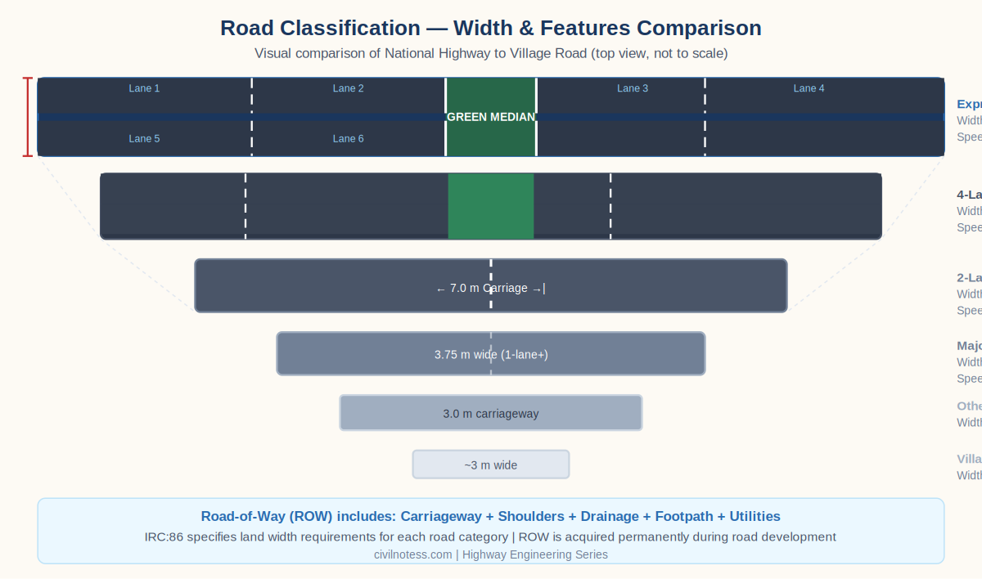Open the civilnotess.com footer link

click(x=412, y=554)
